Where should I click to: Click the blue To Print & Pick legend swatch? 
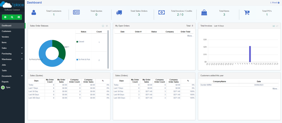pos(77,59)
